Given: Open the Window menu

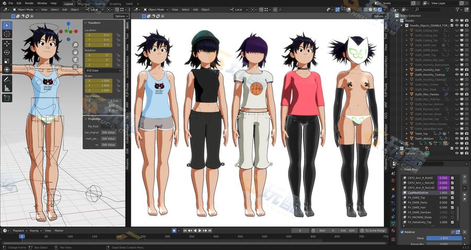Looking at the screenshot, I should (x=42, y=3).
